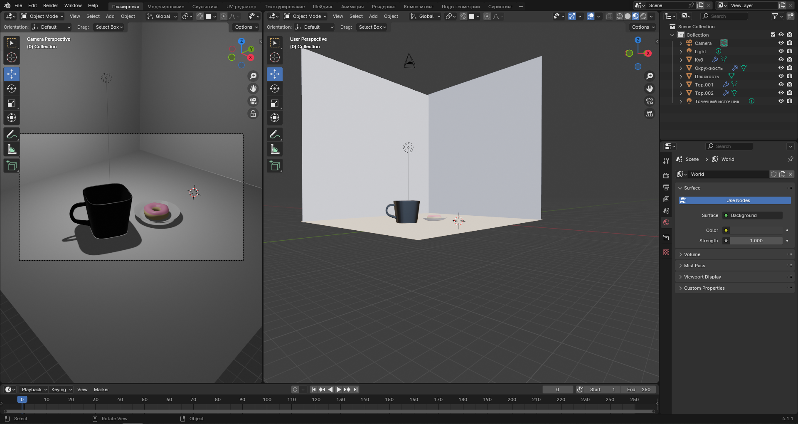Screen dimensions: 798x424
Task: Open the World properties tab icon
Action: pos(666,222)
